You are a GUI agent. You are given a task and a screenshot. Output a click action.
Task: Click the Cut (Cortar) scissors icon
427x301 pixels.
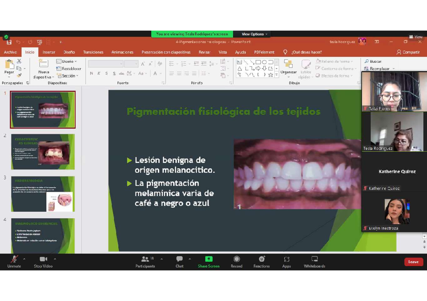click(19, 61)
